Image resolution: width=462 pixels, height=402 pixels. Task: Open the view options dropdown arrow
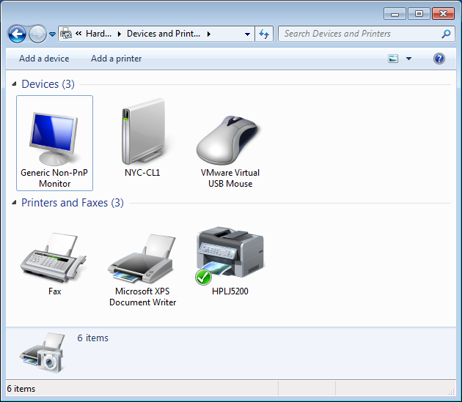[x=408, y=59]
